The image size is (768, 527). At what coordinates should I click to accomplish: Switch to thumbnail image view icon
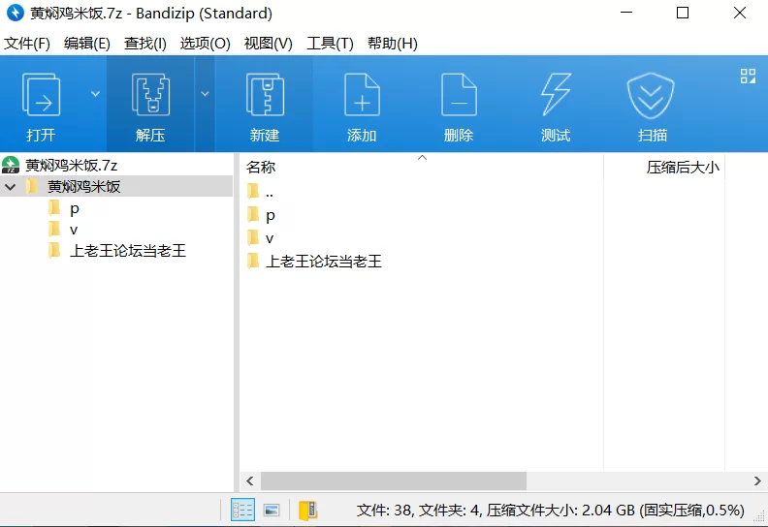[x=272, y=511]
